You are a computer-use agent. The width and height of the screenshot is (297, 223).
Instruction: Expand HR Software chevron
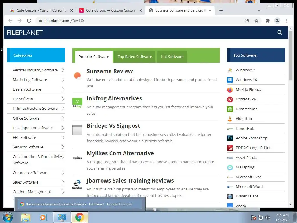(63, 99)
